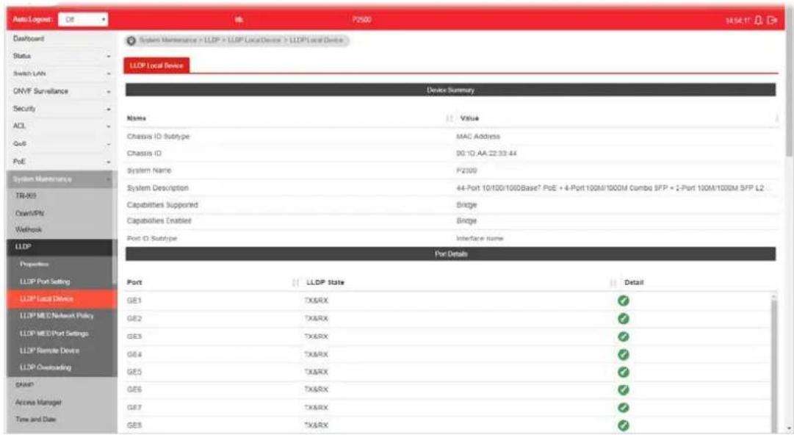Image resolution: width=794 pixels, height=435 pixels.
Task: Click TX&RX state for GE4
Action: click(317, 354)
